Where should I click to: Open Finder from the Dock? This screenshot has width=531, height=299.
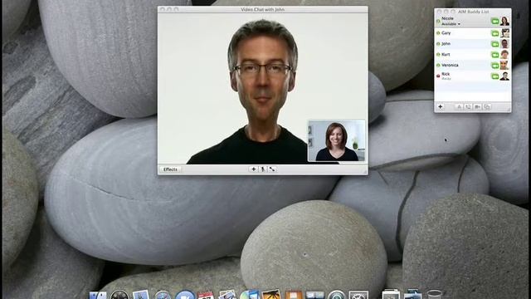pyautogui.click(x=98, y=295)
